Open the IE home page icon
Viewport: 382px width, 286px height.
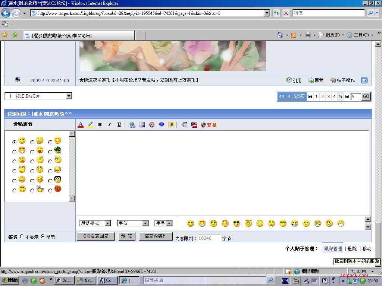pos(280,35)
